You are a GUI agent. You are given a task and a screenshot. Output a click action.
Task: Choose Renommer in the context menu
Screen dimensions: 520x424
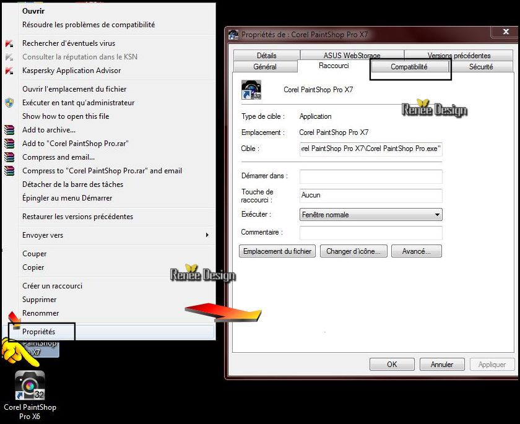40,313
